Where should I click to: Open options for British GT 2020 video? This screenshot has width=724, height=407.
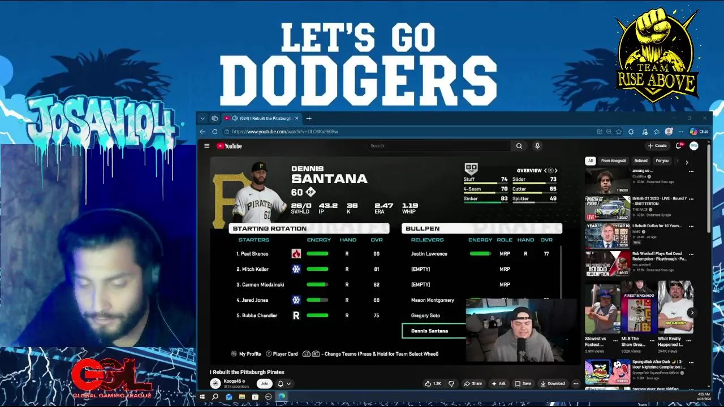click(691, 199)
